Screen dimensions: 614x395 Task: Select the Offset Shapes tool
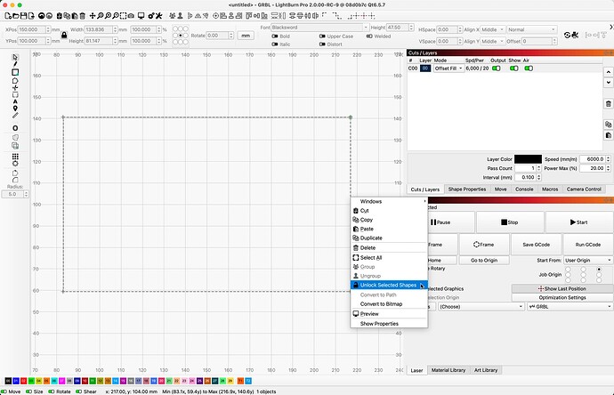point(15,128)
